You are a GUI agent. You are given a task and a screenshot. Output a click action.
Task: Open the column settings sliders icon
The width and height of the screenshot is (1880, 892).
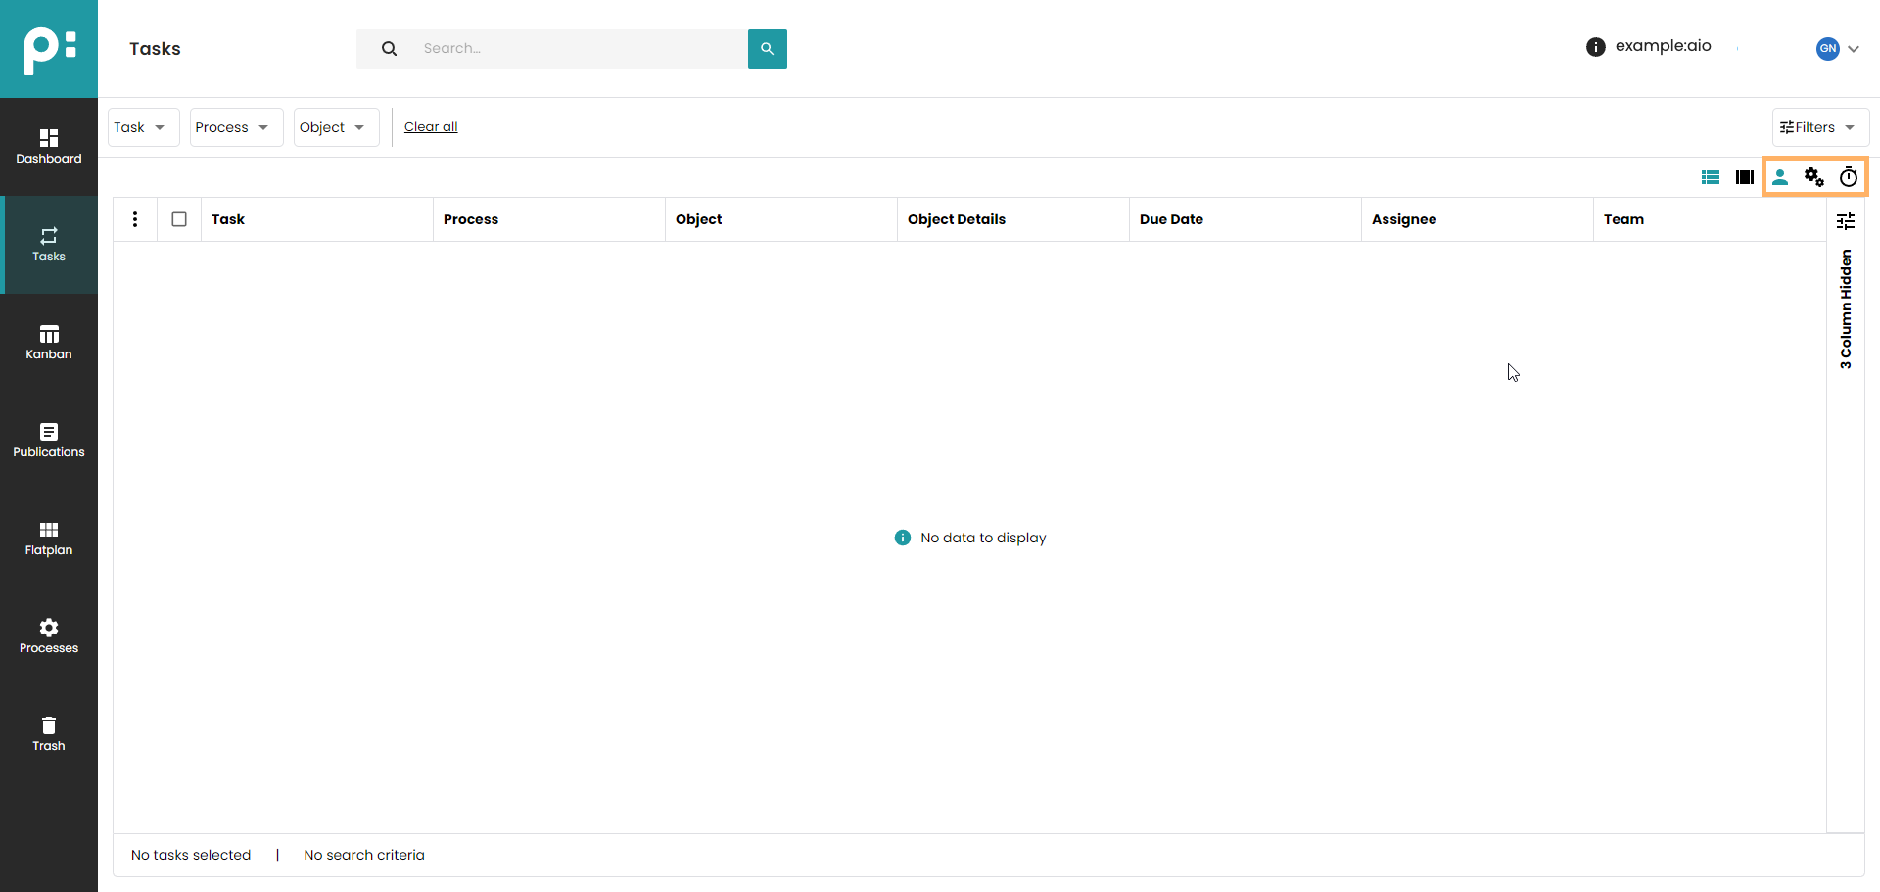pos(1846,221)
